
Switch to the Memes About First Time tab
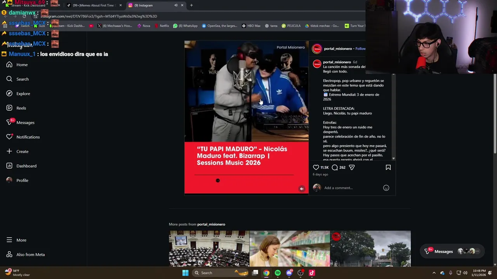(x=94, y=5)
